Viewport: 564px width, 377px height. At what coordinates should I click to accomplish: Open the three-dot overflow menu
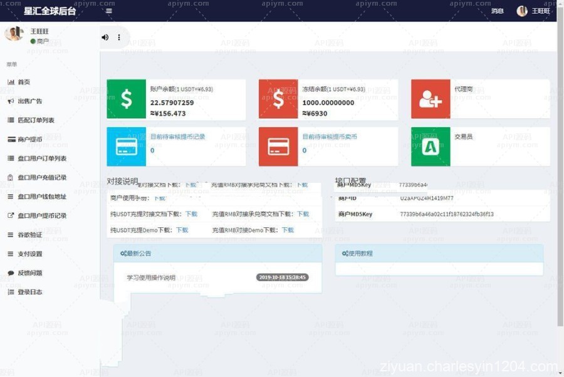[x=118, y=38]
